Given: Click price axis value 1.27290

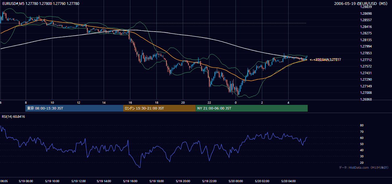Looking at the screenshot, I should click(x=366, y=79).
